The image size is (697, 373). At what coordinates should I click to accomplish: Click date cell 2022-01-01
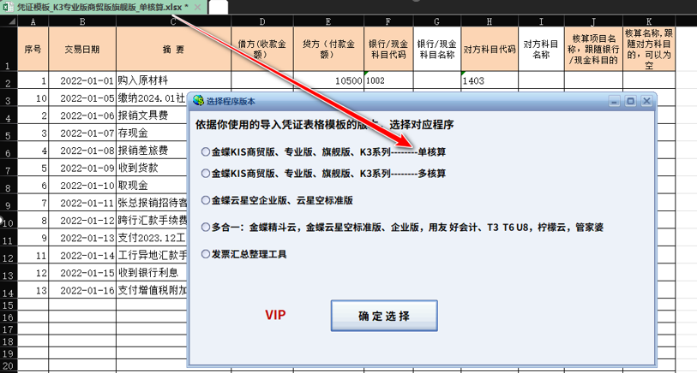82,80
